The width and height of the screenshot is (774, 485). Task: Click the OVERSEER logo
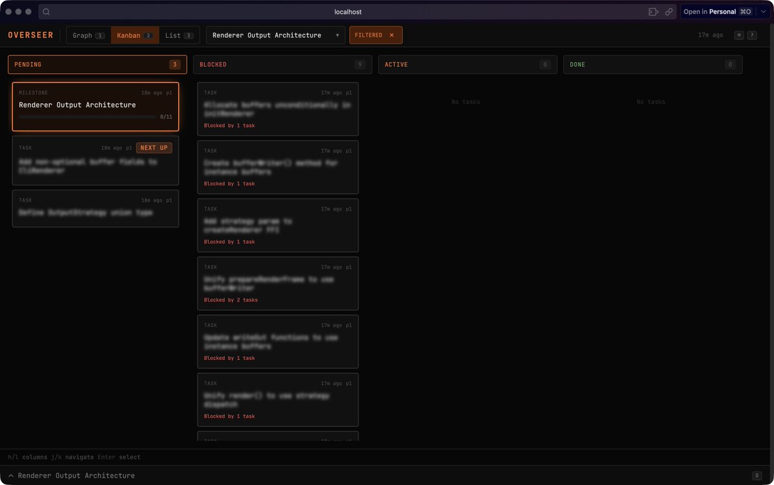click(x=30, y=35)
